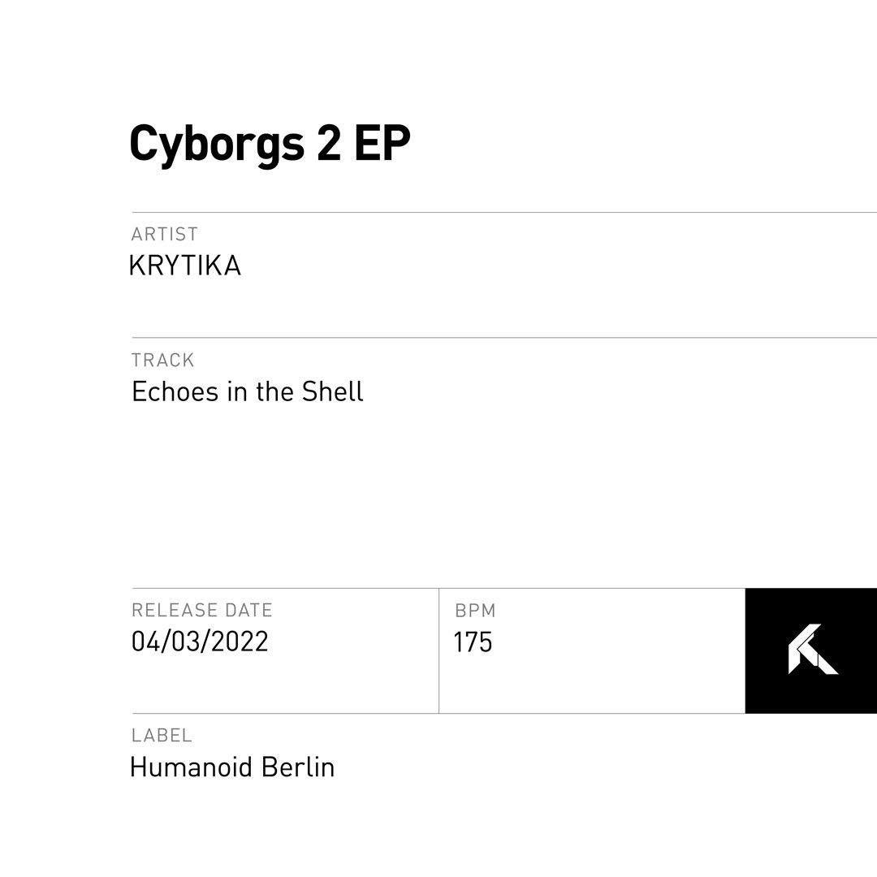Click the vertical divider before BPM
The height and width of the screenshot is (877, 877).
pyautogui.click(x=439, y=650)
